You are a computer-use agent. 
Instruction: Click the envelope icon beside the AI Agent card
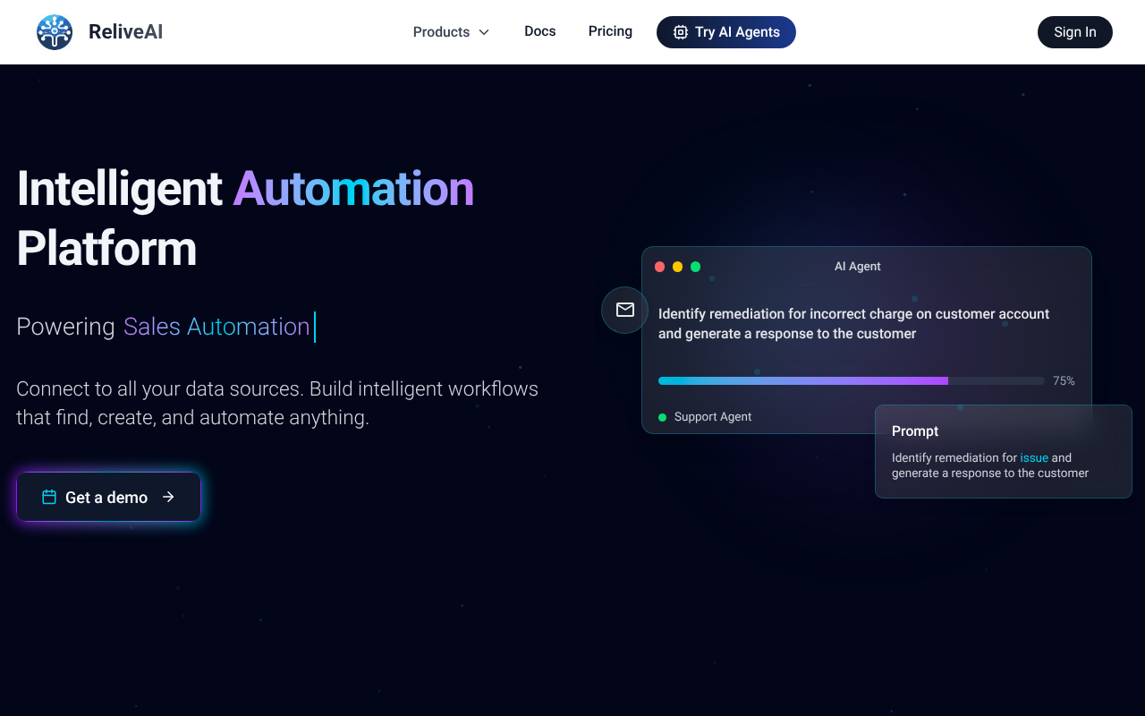[623, 310]
